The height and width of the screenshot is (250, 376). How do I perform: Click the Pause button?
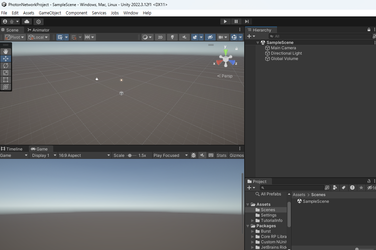click(236, 21)
